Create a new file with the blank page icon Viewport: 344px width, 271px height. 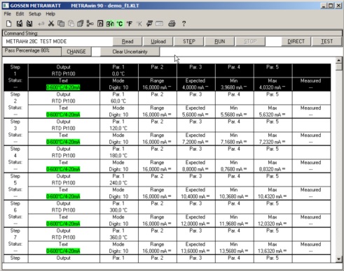coord(9,24)
